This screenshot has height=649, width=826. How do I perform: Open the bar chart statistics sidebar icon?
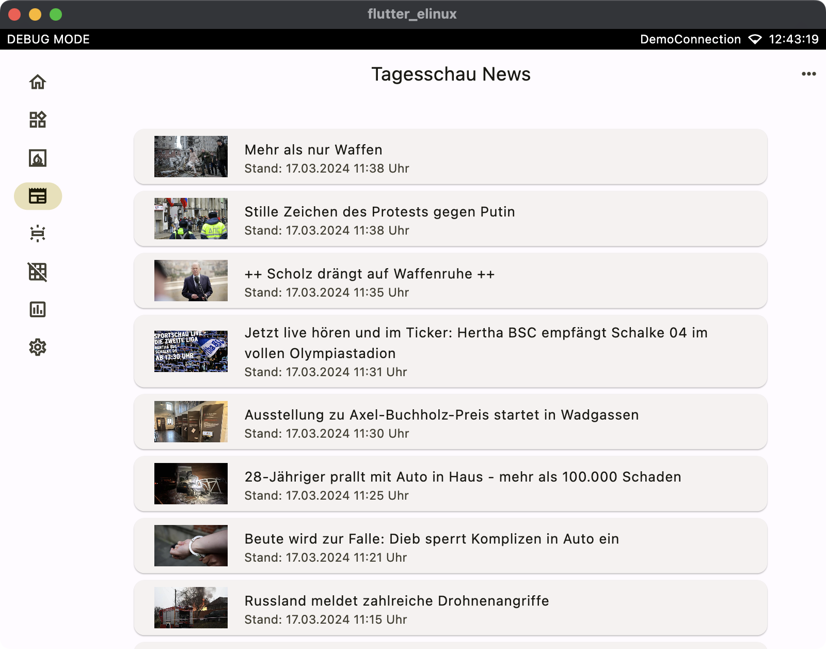38,310
